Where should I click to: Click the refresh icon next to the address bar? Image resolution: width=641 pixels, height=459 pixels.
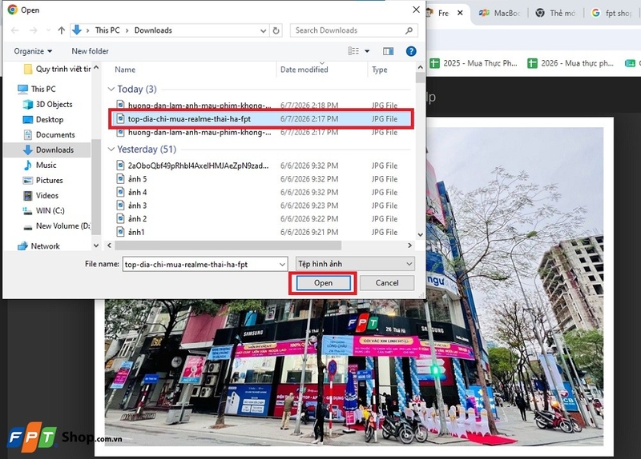(x=276, y=30)
